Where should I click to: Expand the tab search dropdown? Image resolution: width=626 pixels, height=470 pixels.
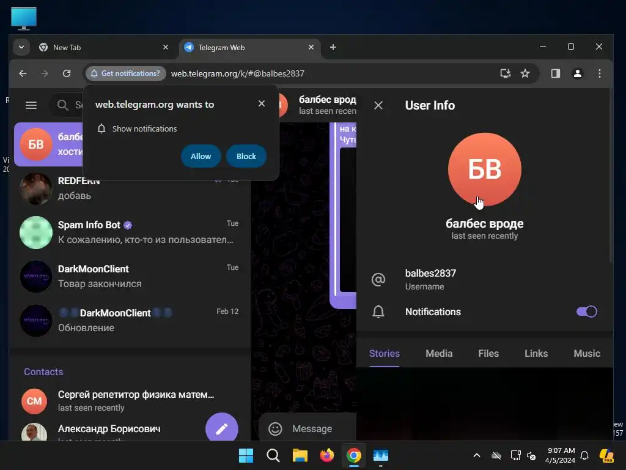pyautogui.click(x=21, y=47)
